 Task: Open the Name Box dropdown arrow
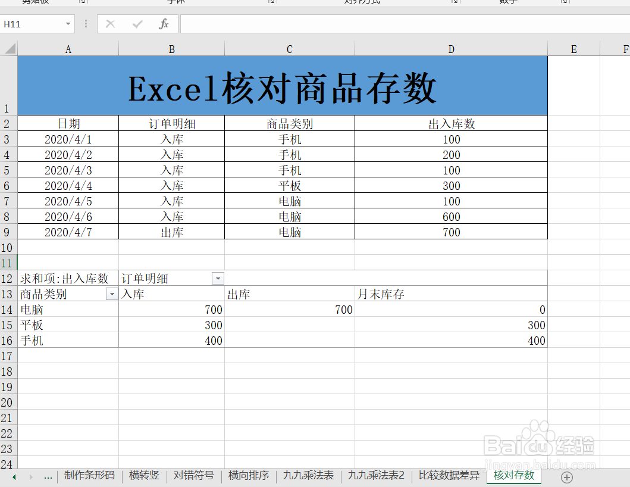tap(68, 24)
